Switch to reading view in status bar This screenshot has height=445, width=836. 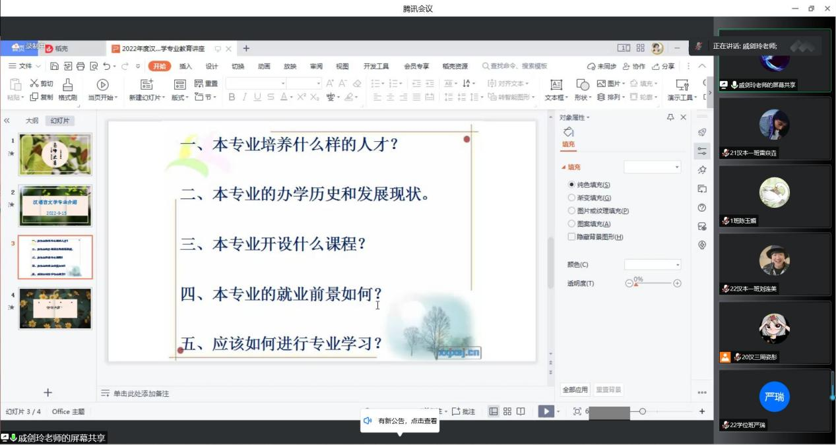pyautogui.click(x=521, y=411)
